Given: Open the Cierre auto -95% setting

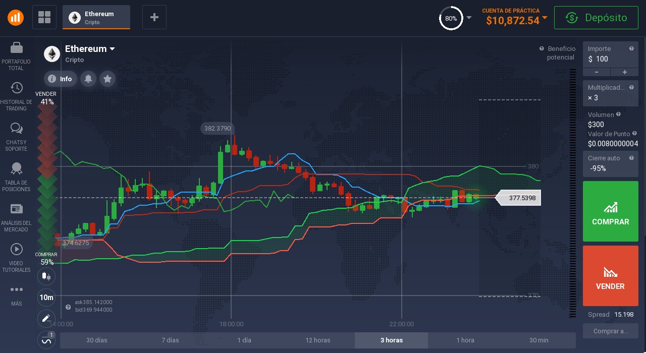Looking at the screenshot, I should (x=610, y=163).
